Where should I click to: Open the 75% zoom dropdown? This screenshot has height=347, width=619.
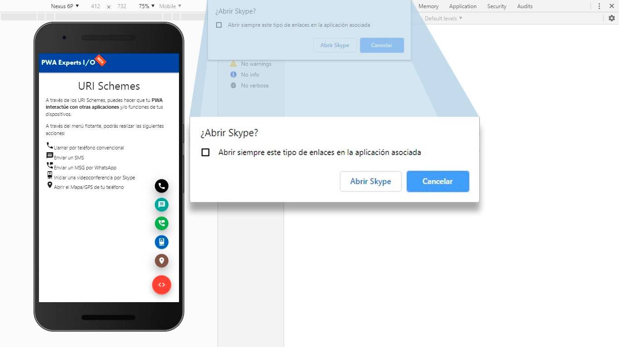[x=146, y=6]
